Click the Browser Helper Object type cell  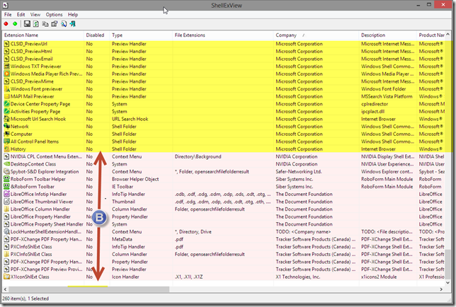pos(135,179)
